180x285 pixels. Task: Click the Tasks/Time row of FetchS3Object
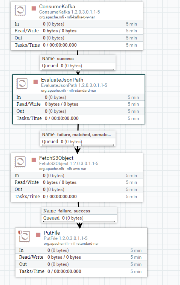tap(77, 197)
